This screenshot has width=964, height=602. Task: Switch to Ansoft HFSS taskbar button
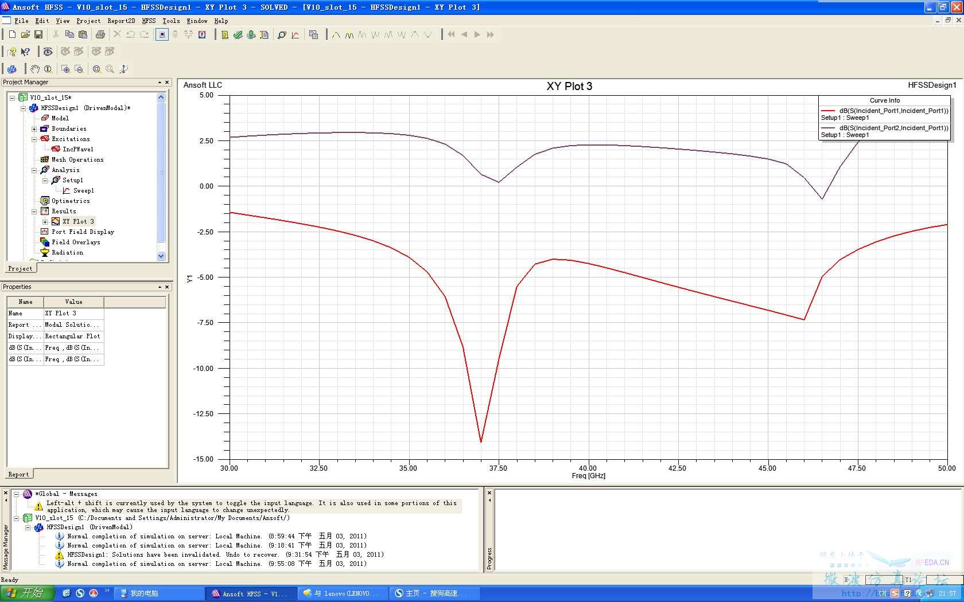pos(250,593)
